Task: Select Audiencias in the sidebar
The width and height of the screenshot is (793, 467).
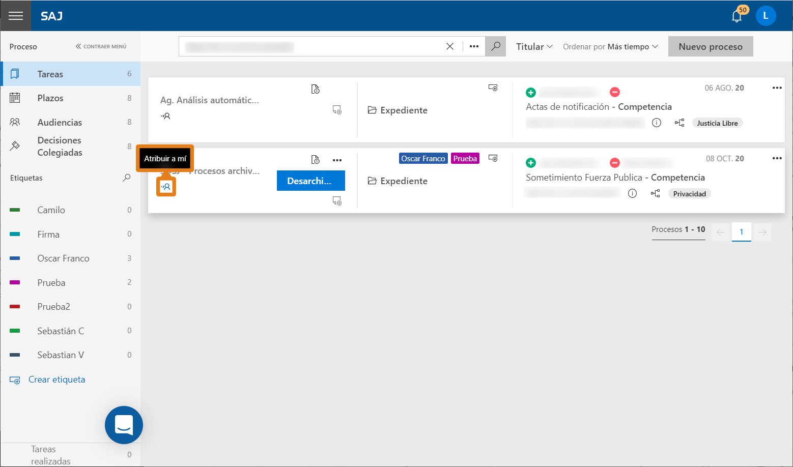Action: (70, 122)
